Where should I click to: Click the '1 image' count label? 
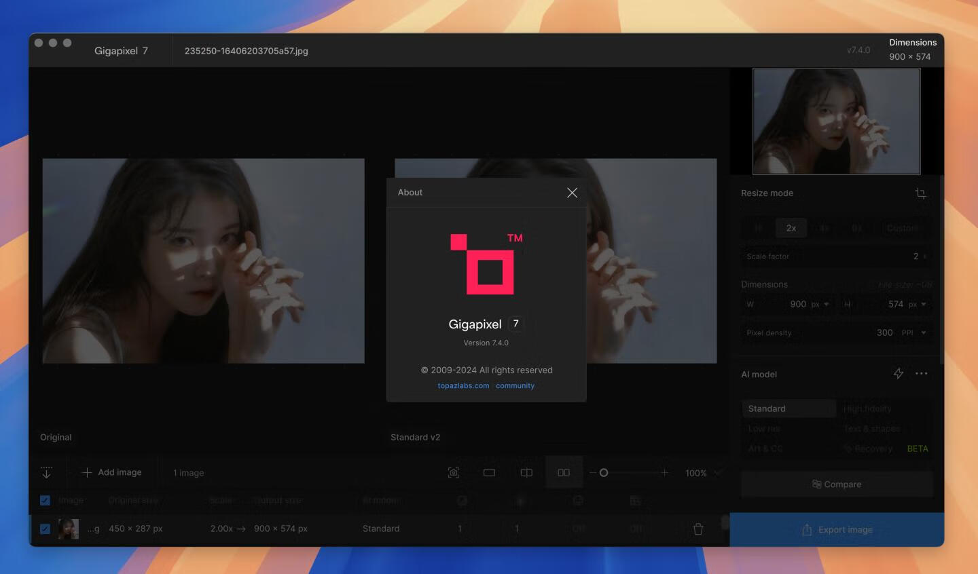click(188, 473)
